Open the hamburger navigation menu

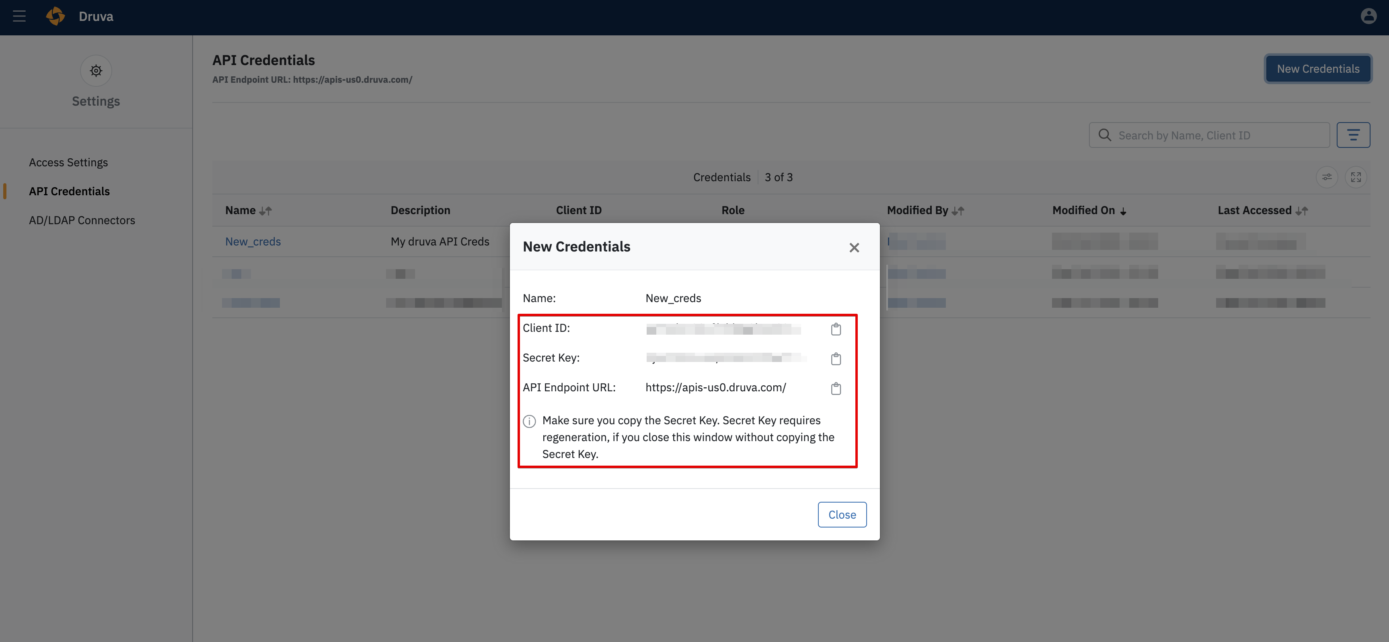(x=19, y=16)
